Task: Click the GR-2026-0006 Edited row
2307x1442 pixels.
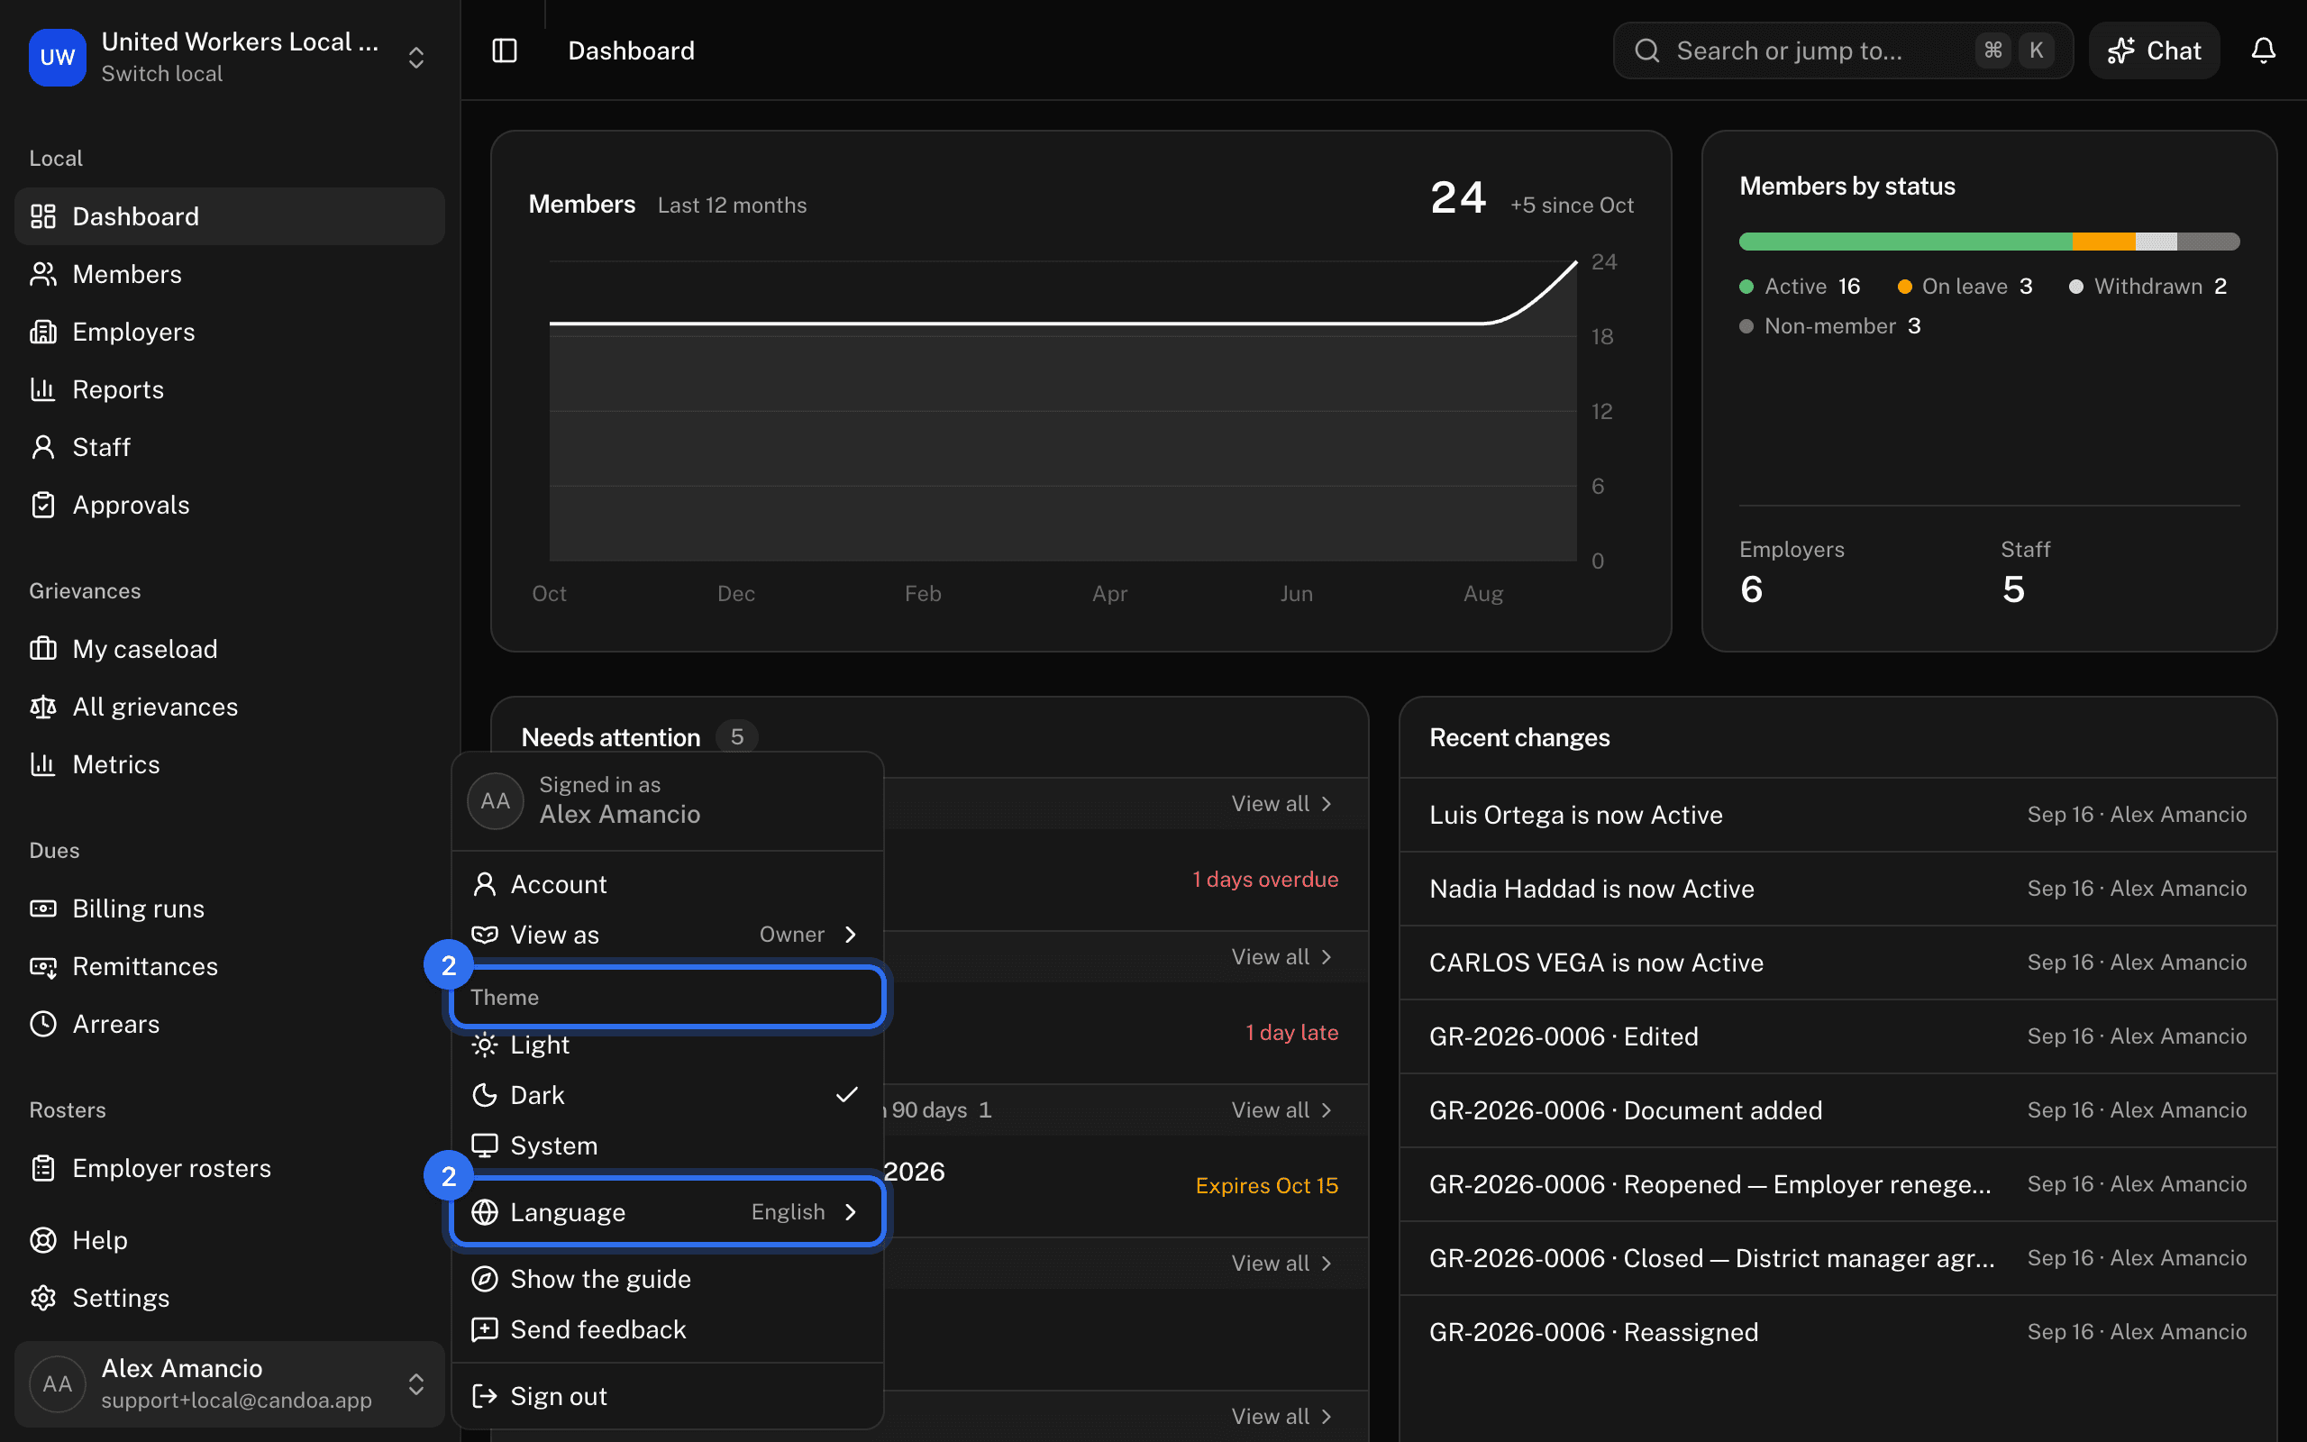Action: tap(1838, 1036)
